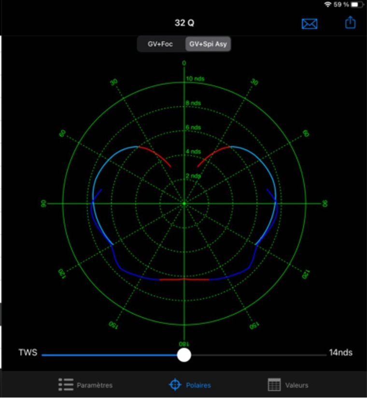367x398 pixels.
Task: Tap the envelope mail icon
Action: coord(309,24)
